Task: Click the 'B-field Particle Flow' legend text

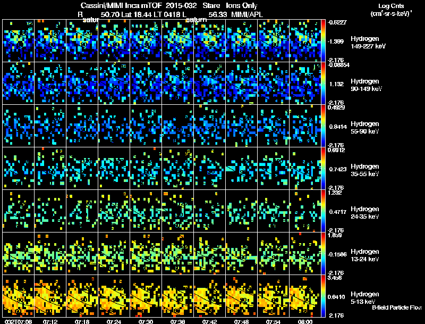Action: [397, 308]
